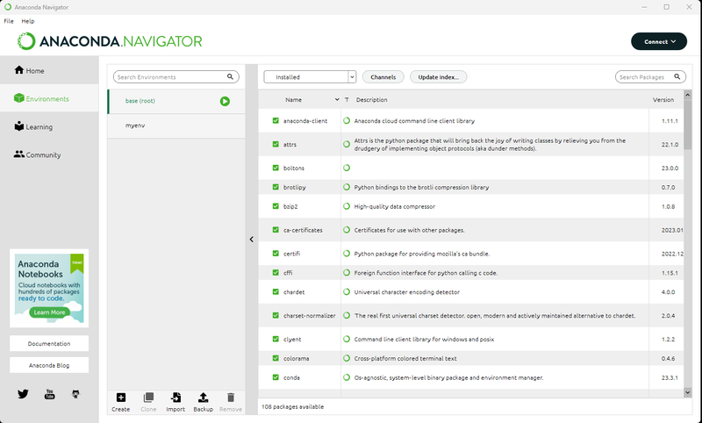Toggle the certifi package checkbox
This screenshot has width=702, height=423.
[x=276, y=254]
